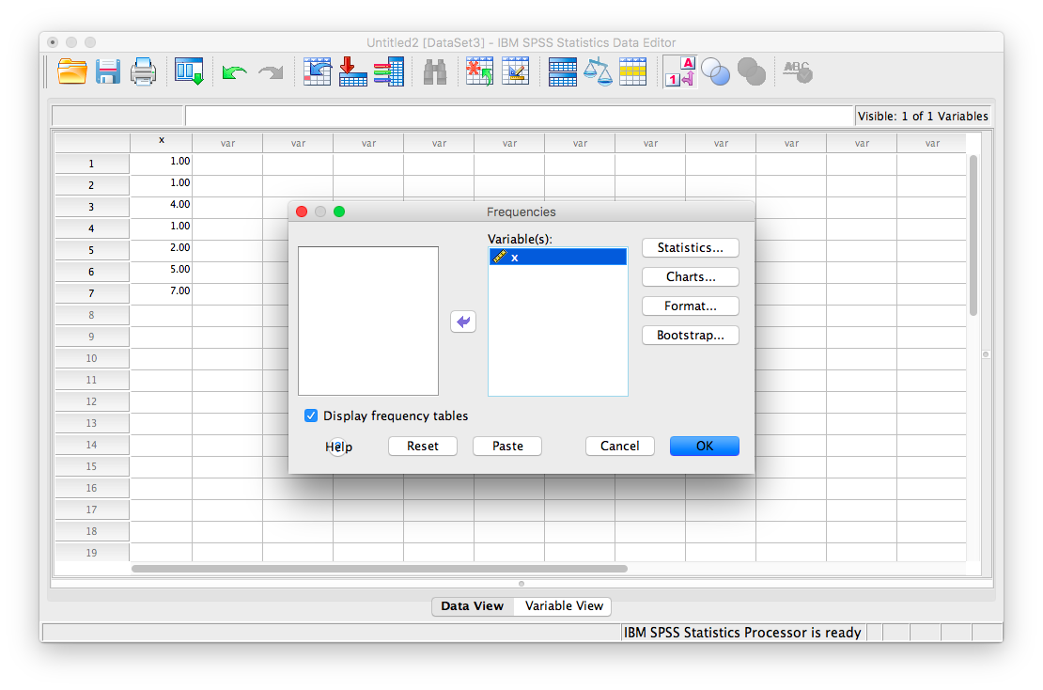This screenshot has height=690, width=1043.
Task: Click the vertical scrollbar of the data grid
Action: (x=973, y=236)
